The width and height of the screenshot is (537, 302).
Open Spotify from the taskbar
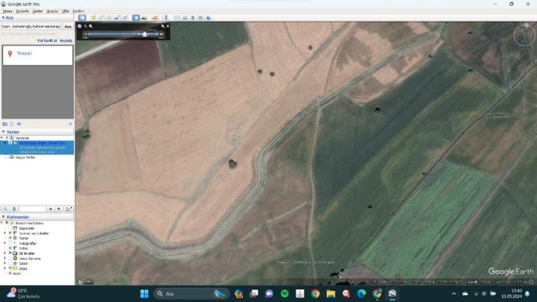[285, 294]
